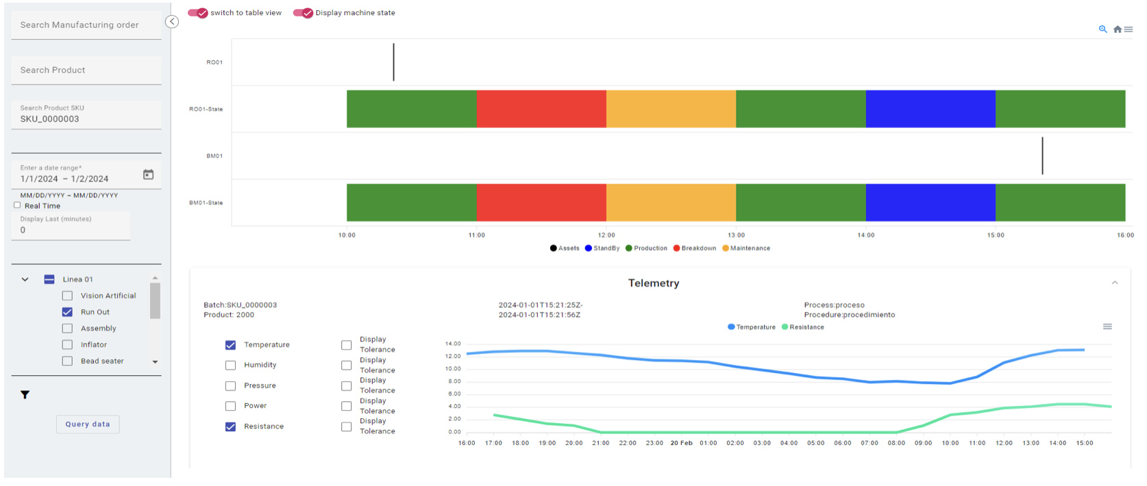Toggle the switch to table view
Viewport: 1147px width, 486px height.
(x=198, y=13)
